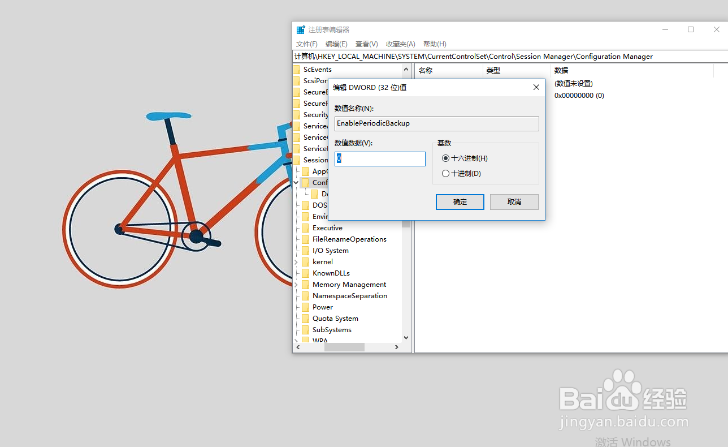Viewport: 728px width, 447px height.
Task: Click the NamespaceSeparation folder icon
Action: tap(306, 296)
